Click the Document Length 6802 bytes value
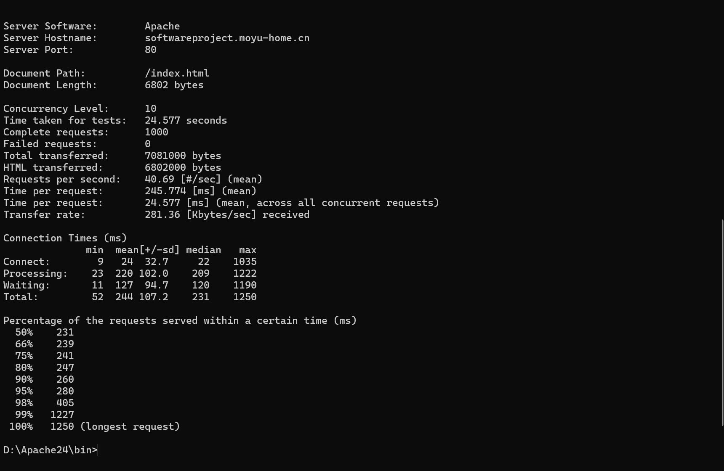724x471 pixels. (x=174, y=85)
